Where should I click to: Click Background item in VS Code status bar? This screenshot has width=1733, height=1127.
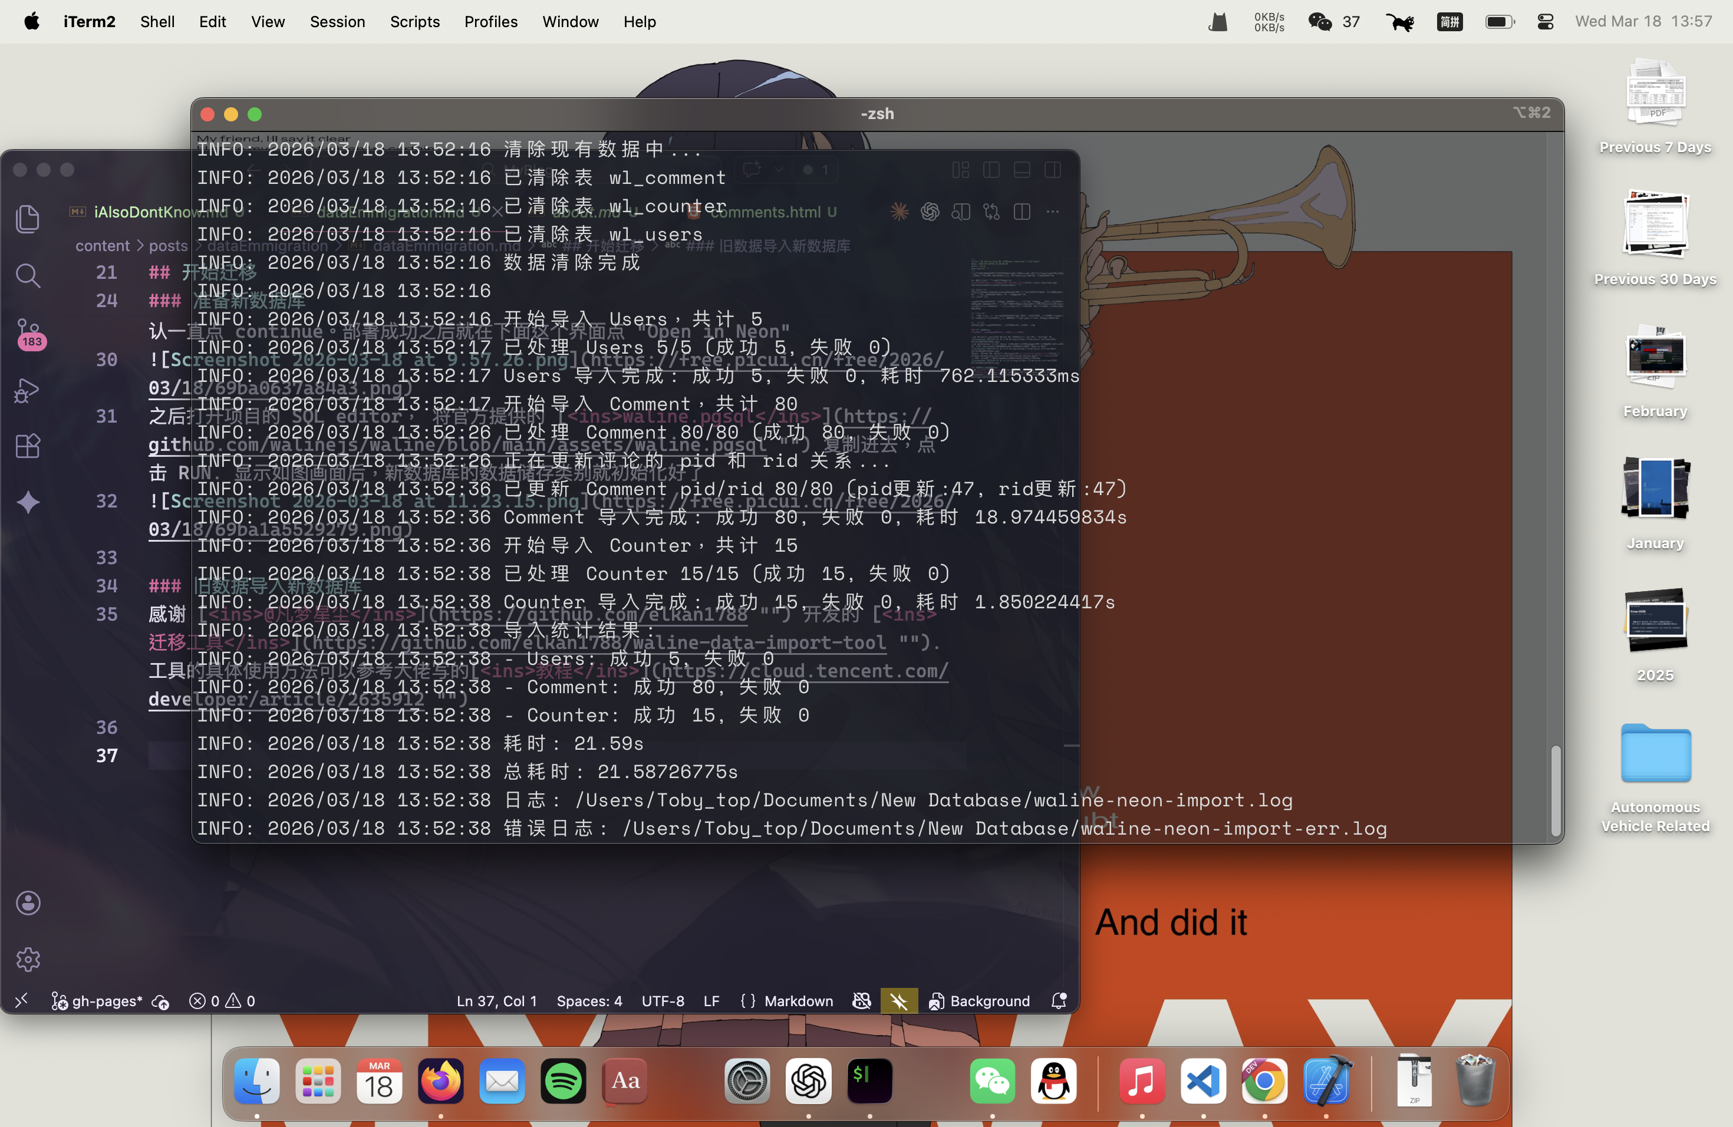pos(979,1000)
